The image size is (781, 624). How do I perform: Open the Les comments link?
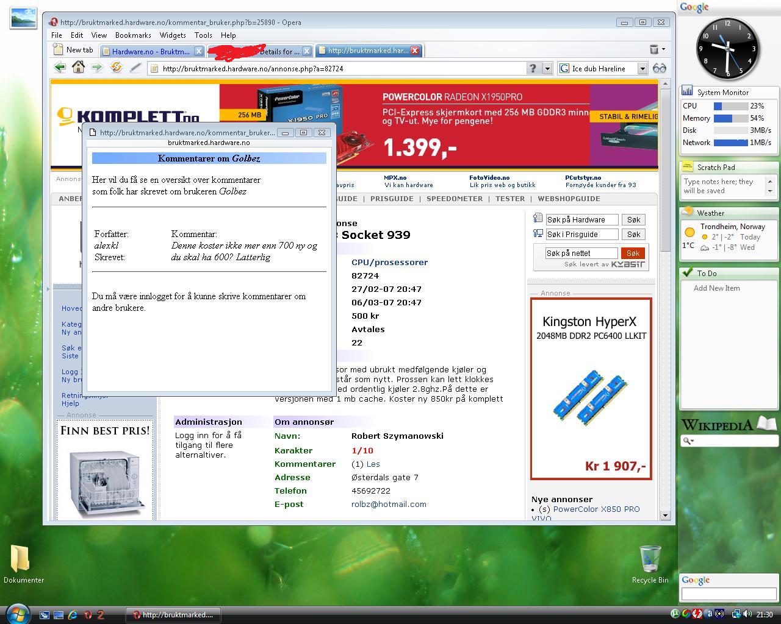click(x=373, y=464)
